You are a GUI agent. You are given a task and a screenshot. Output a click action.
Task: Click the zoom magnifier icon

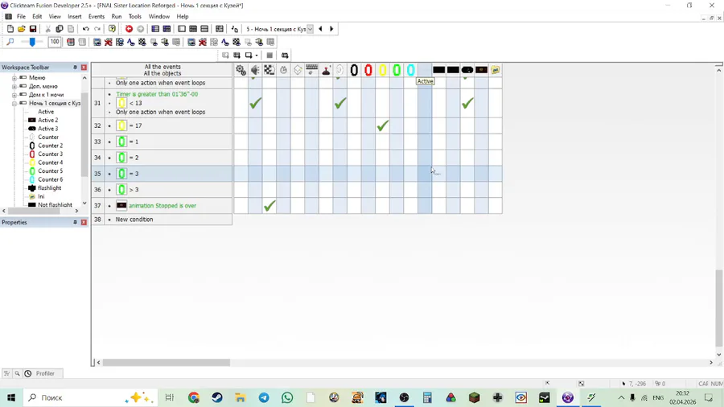click(10, 42)
